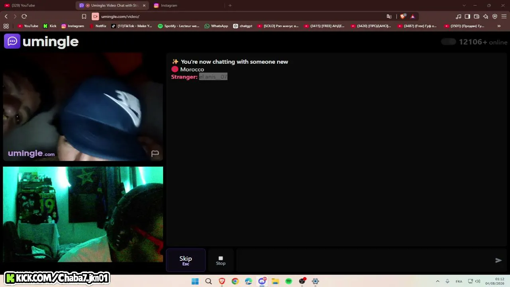
Task: Open the page translate option
Action: pos(389,16)
